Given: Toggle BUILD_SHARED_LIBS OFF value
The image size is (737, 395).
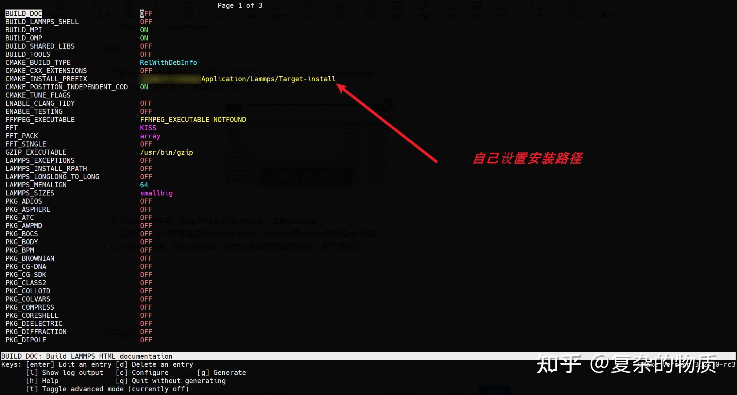Looking at the screenshot, I should tap(146, 46).
